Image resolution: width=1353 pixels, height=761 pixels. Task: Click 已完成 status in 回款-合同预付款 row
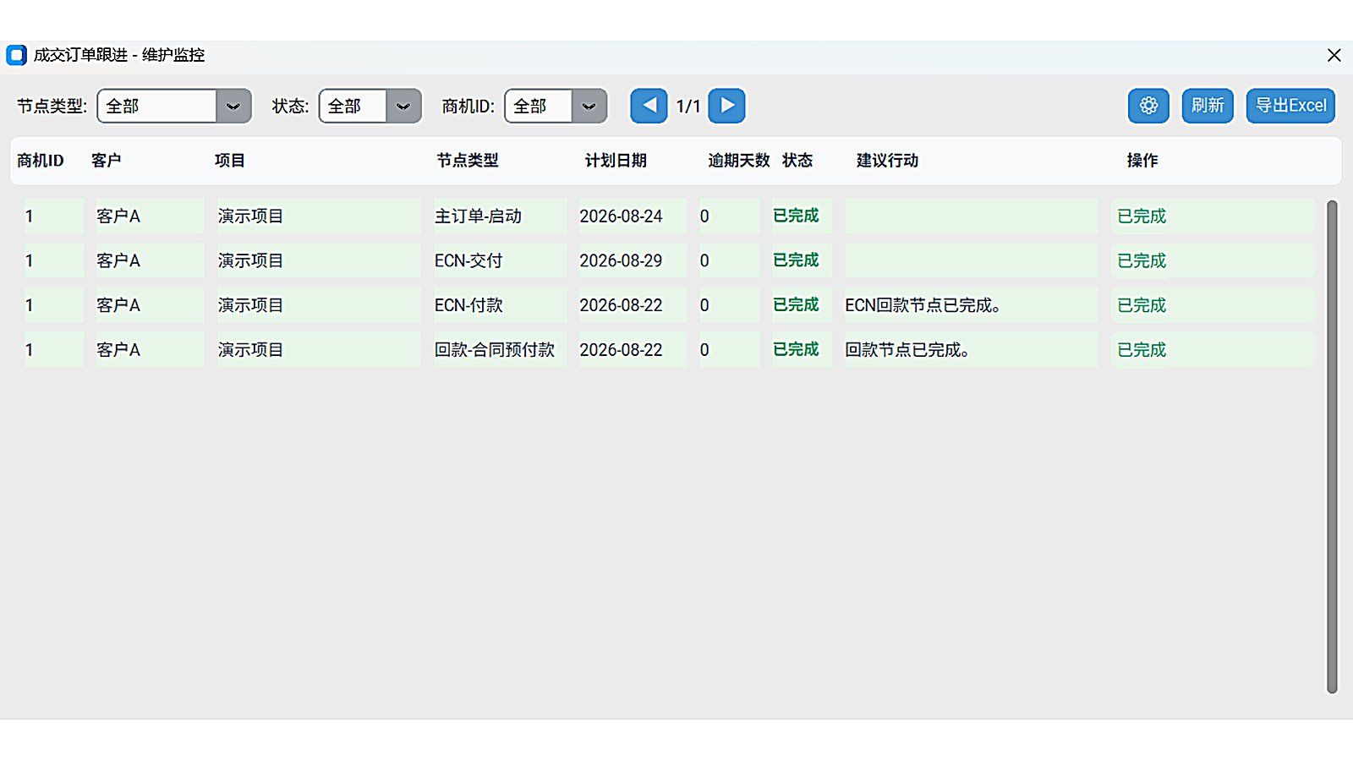point(796,349)
